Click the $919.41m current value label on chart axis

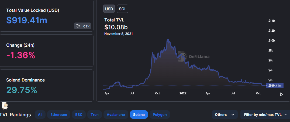pyautogui.click(x=275, y=86)
